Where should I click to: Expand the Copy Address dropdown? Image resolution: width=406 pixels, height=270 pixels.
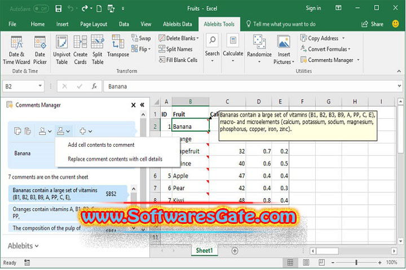tap(343, 38)
